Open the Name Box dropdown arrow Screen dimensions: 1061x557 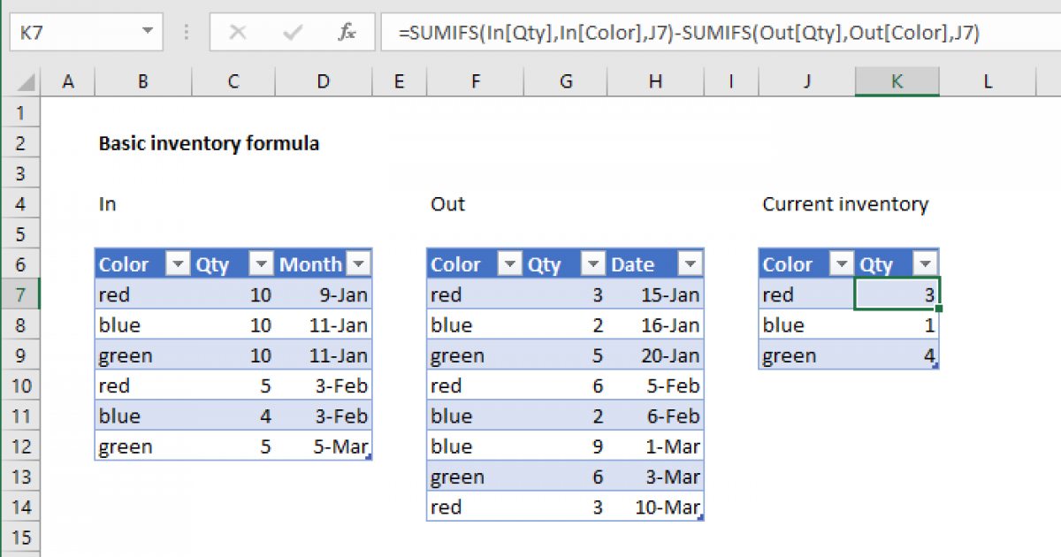click(x=147, y=32)
